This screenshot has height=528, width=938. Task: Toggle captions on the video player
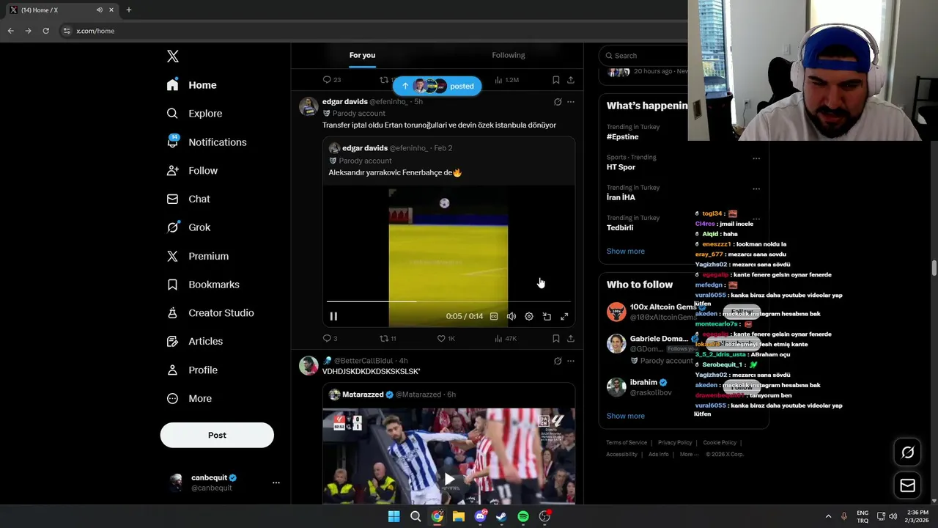click(x=494, y=316)
